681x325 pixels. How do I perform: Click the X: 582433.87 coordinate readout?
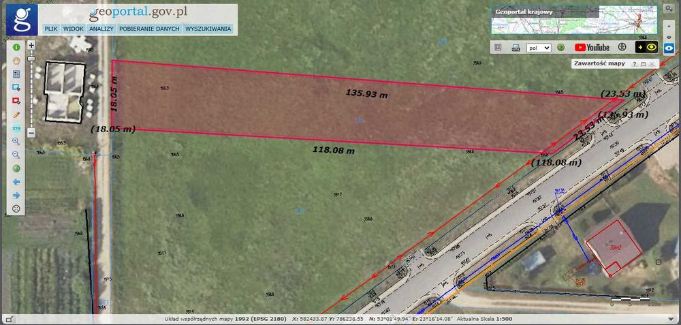(308, 319)
